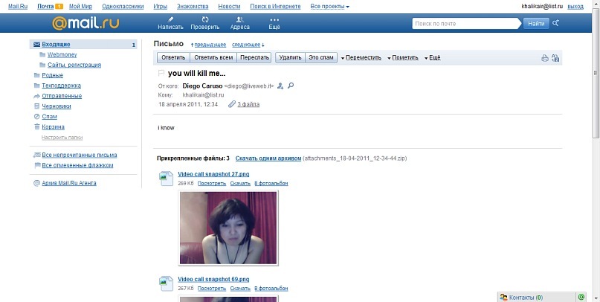
Task: Click the Скачать одним архивом link
Action: coord(268,158)
